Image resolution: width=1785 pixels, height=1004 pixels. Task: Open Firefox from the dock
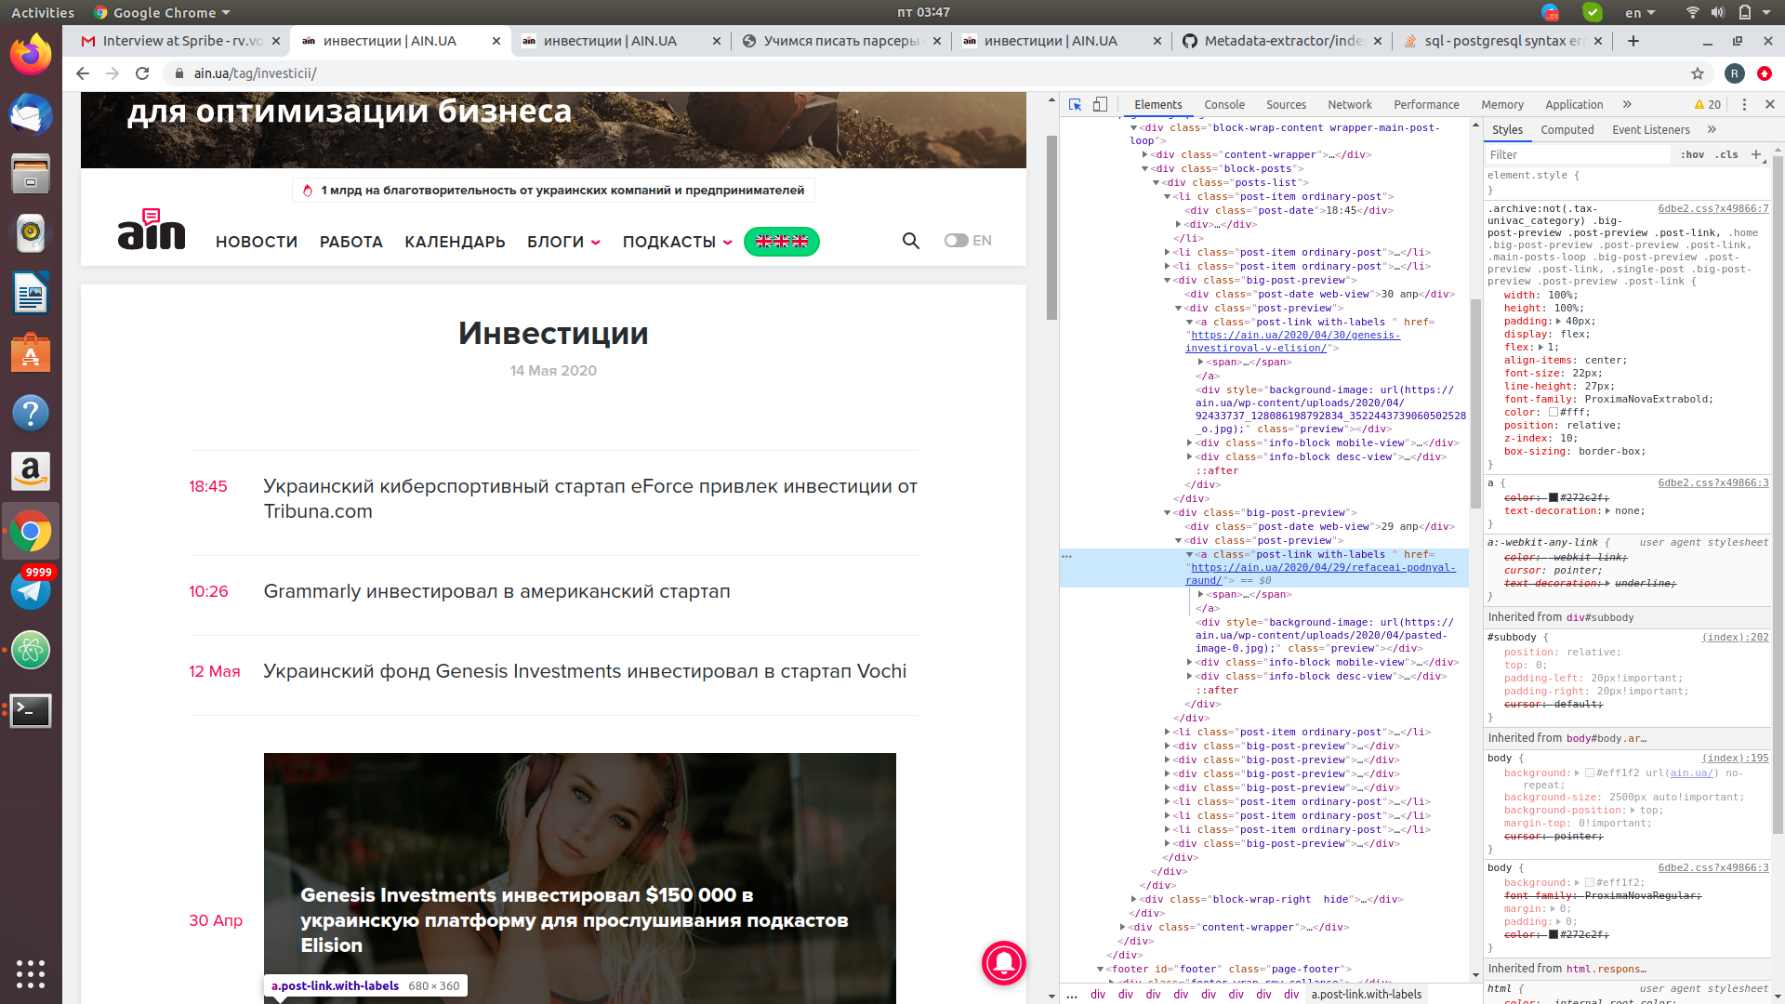coord(31,56)
